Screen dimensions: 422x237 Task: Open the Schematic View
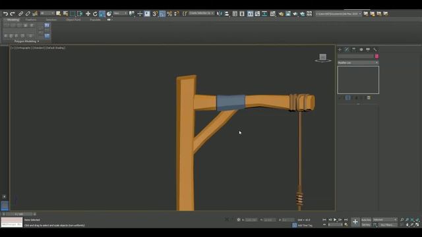coord(264,13)
